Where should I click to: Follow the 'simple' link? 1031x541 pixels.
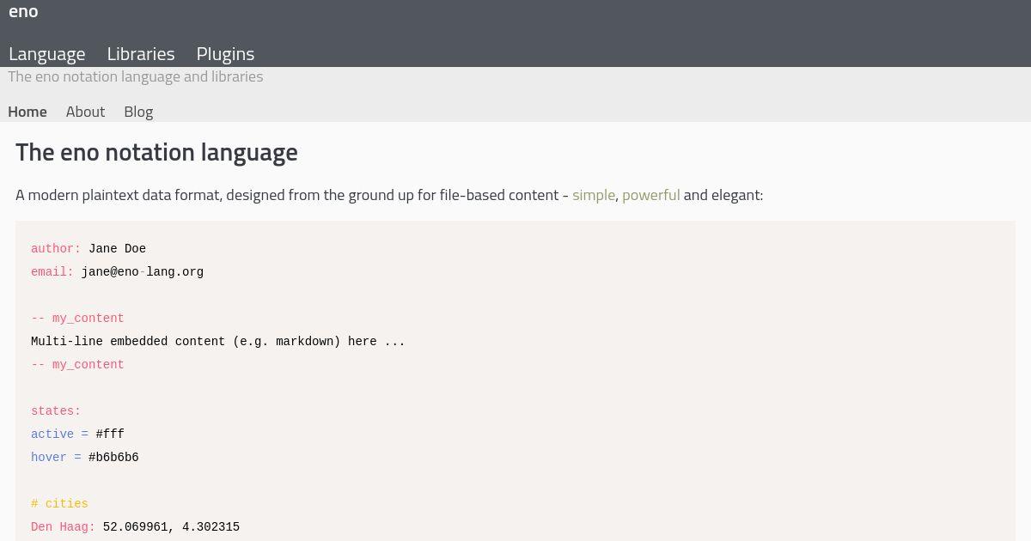coord(594,195)
